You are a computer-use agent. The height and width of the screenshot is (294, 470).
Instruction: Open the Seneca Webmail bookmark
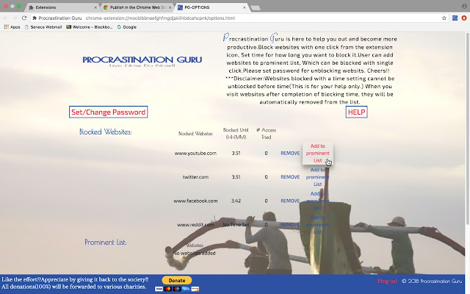(43, 27)
